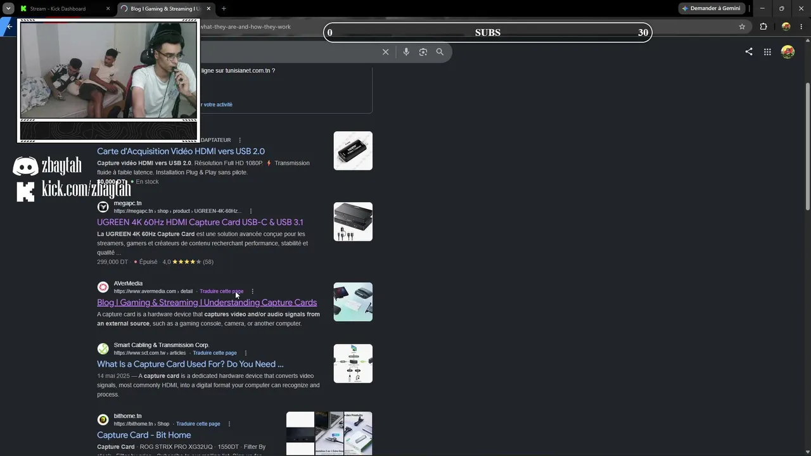Click the Smart Cabling & Transmission Corp. name
The height and width of the screenshot is (456, 811).
162,345
